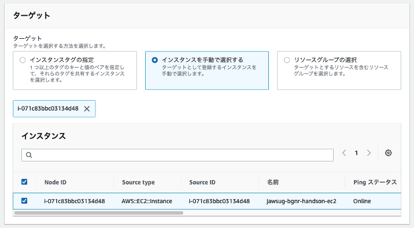The height and width of the screenshot is (228, 414).
Task: Click the jawsug-bgnr-handson-ec2 name cell
Action: click(x=301, y=201)
